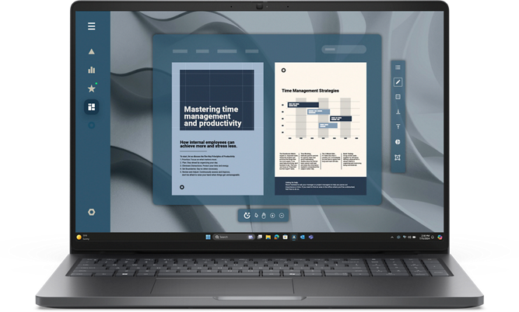
Task: Click the triangle icon in the left sidebar
Action: [92, 51]
